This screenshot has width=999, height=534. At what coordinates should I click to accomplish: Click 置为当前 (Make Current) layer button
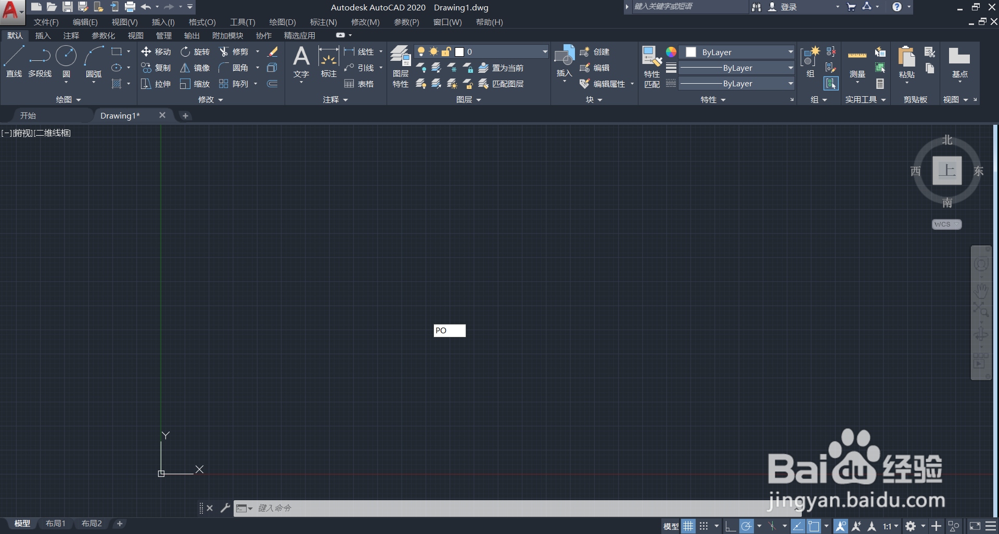coord(501,68)
